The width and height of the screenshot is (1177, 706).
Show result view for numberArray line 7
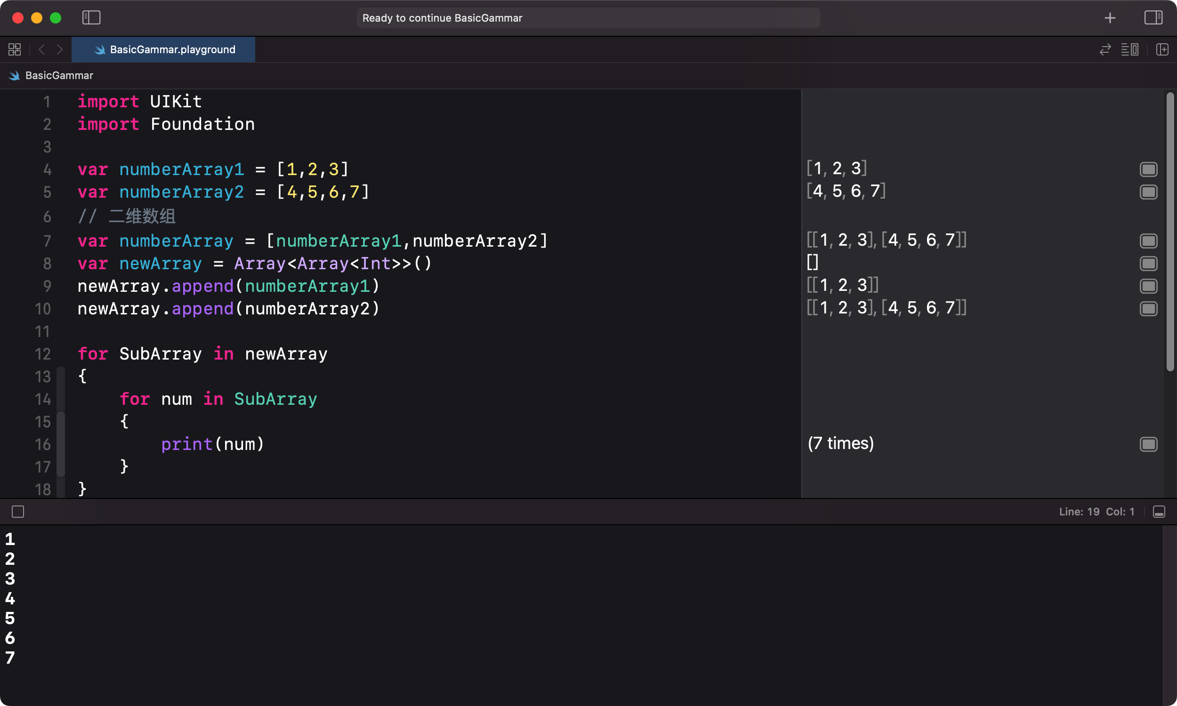point(1148,241)
